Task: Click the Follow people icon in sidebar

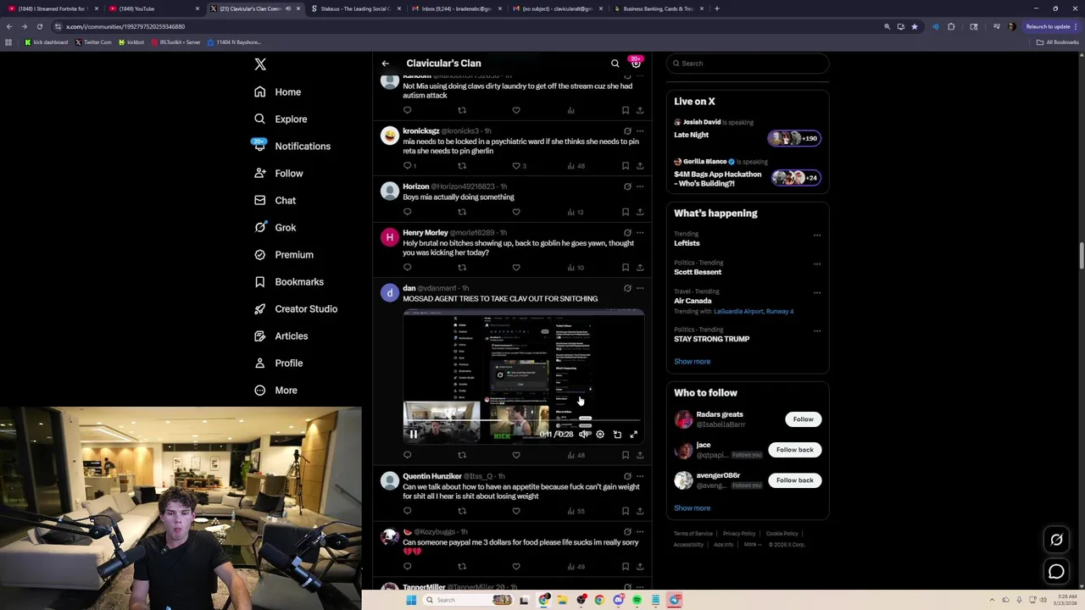Action: click(x=260, y=173)
